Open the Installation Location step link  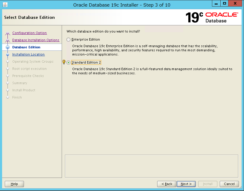[28, 54]
